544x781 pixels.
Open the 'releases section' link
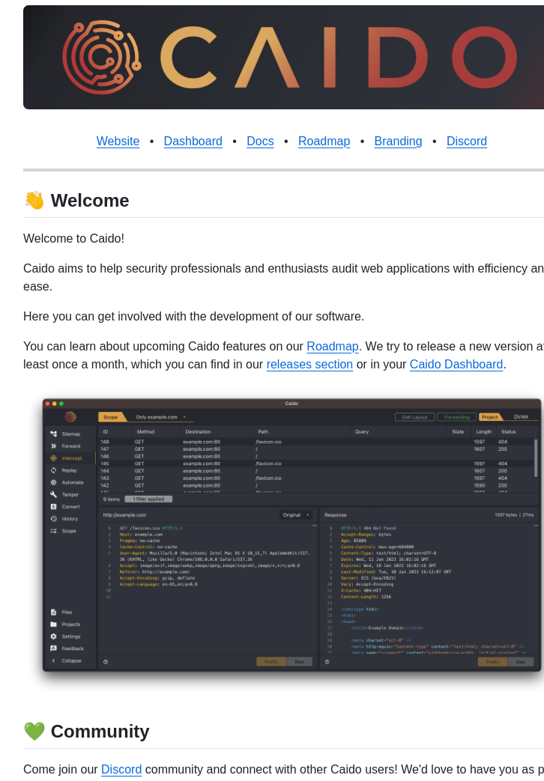[x=309, y=365]
